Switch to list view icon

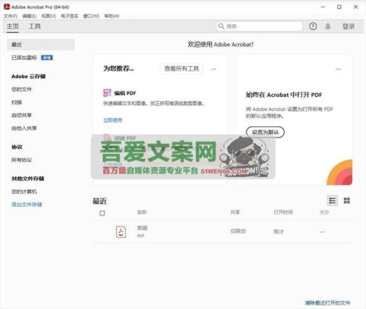[x=332, y=201]
